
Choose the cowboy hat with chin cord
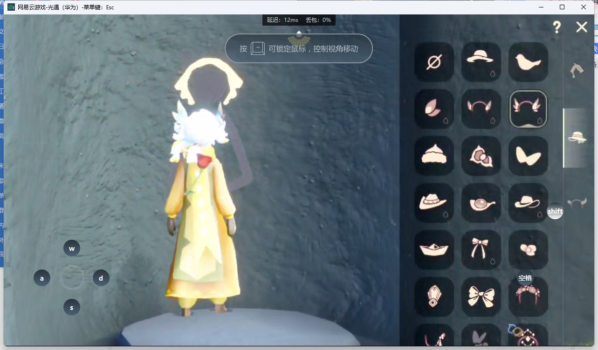[528, 203]
